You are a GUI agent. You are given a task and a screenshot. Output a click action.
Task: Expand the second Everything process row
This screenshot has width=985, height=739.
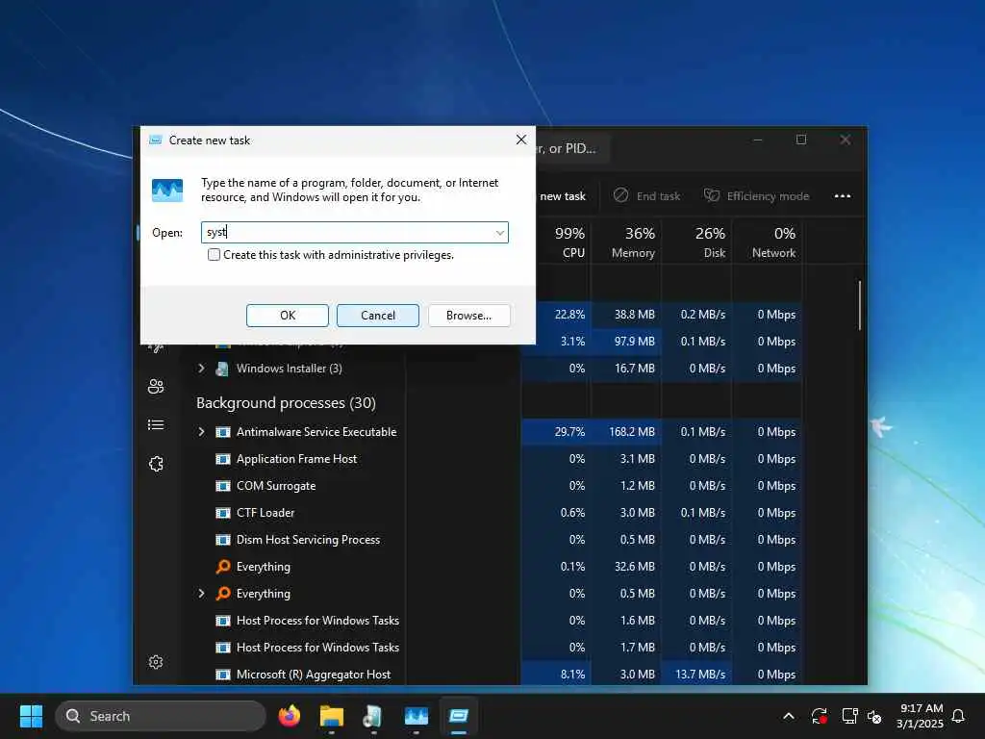click(x=201, y=593)
